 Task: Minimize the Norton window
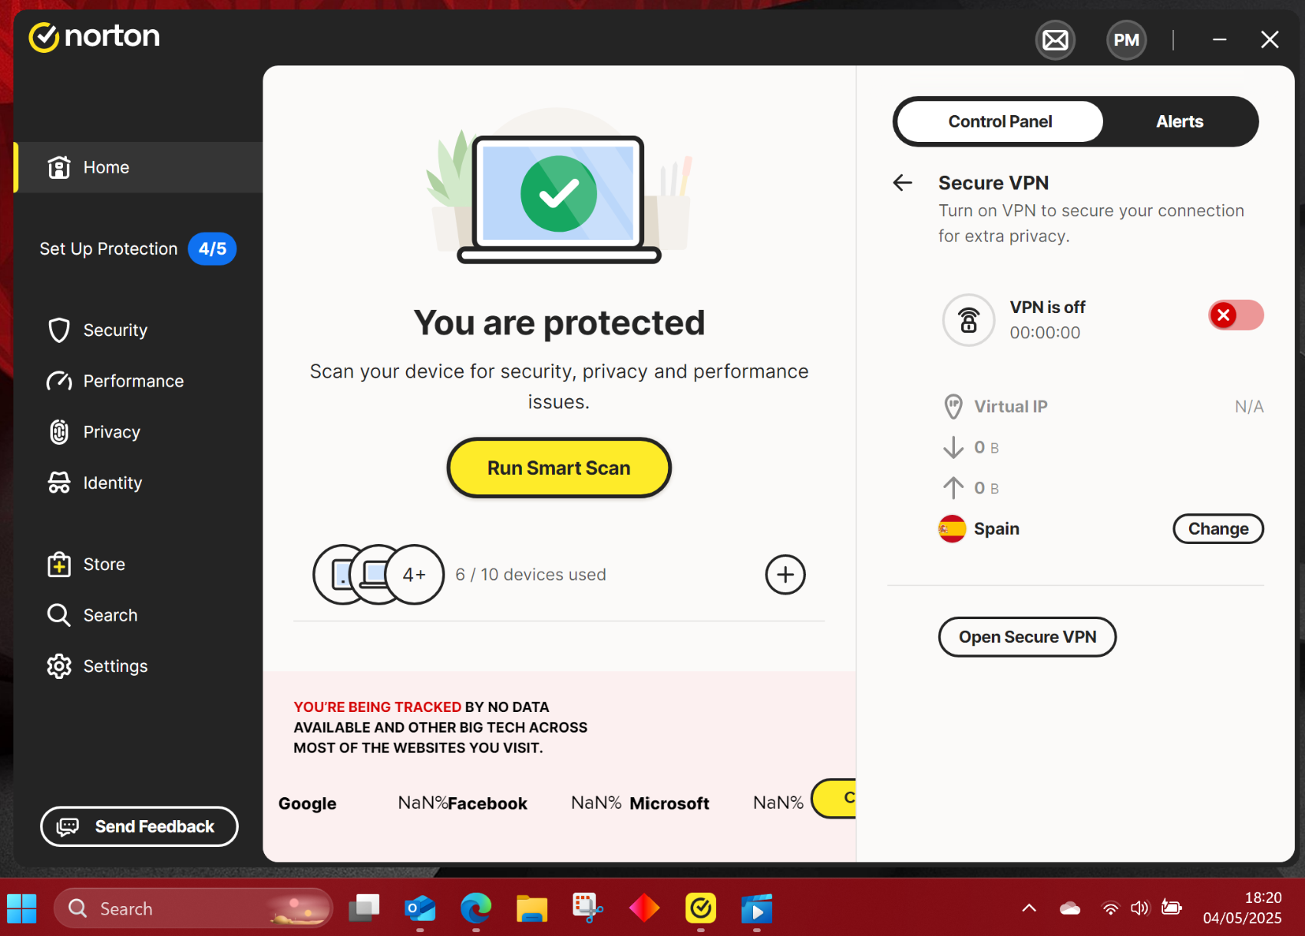1219,39
